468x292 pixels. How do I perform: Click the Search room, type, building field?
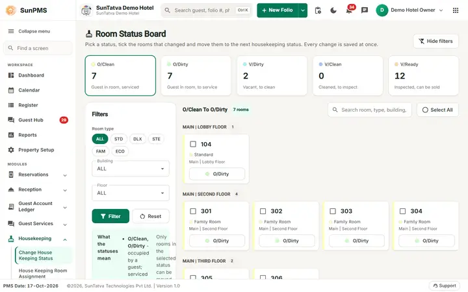369,110
